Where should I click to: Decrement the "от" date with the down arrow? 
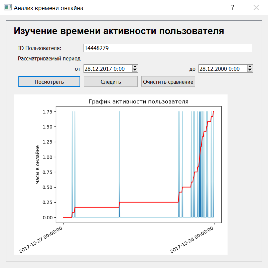pos(135,70)
